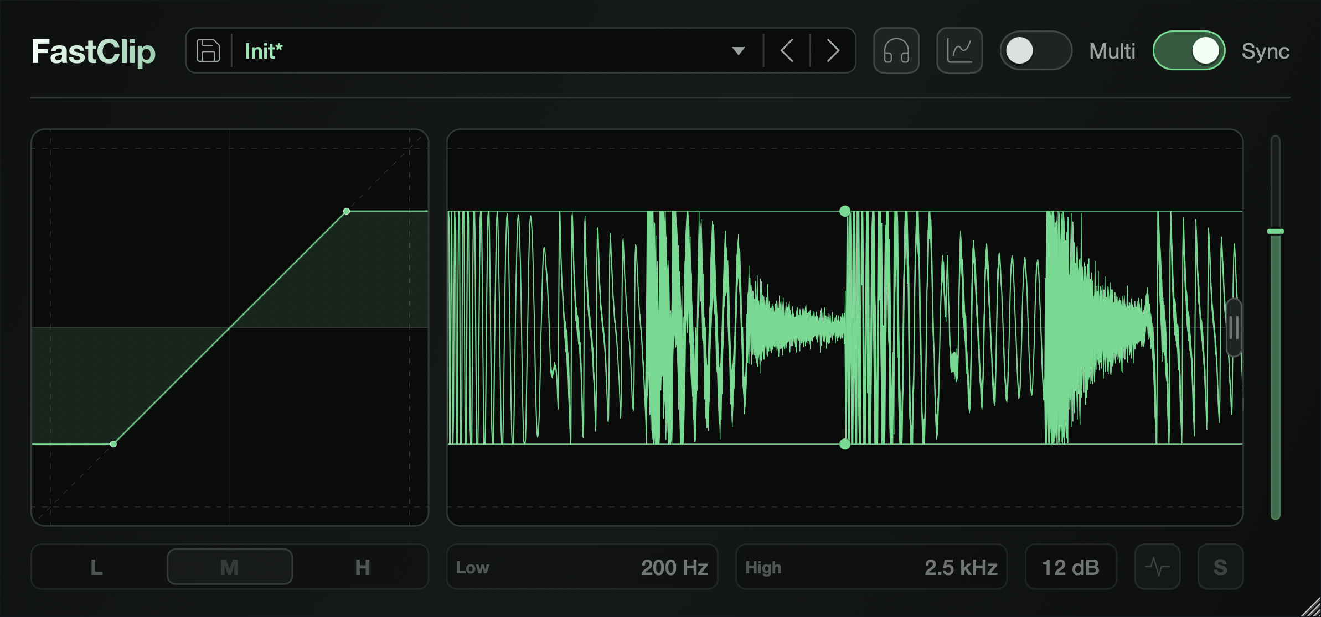Disable the Sync switch
Viewport: 1321px width, 617px height.
[1189, 51]
